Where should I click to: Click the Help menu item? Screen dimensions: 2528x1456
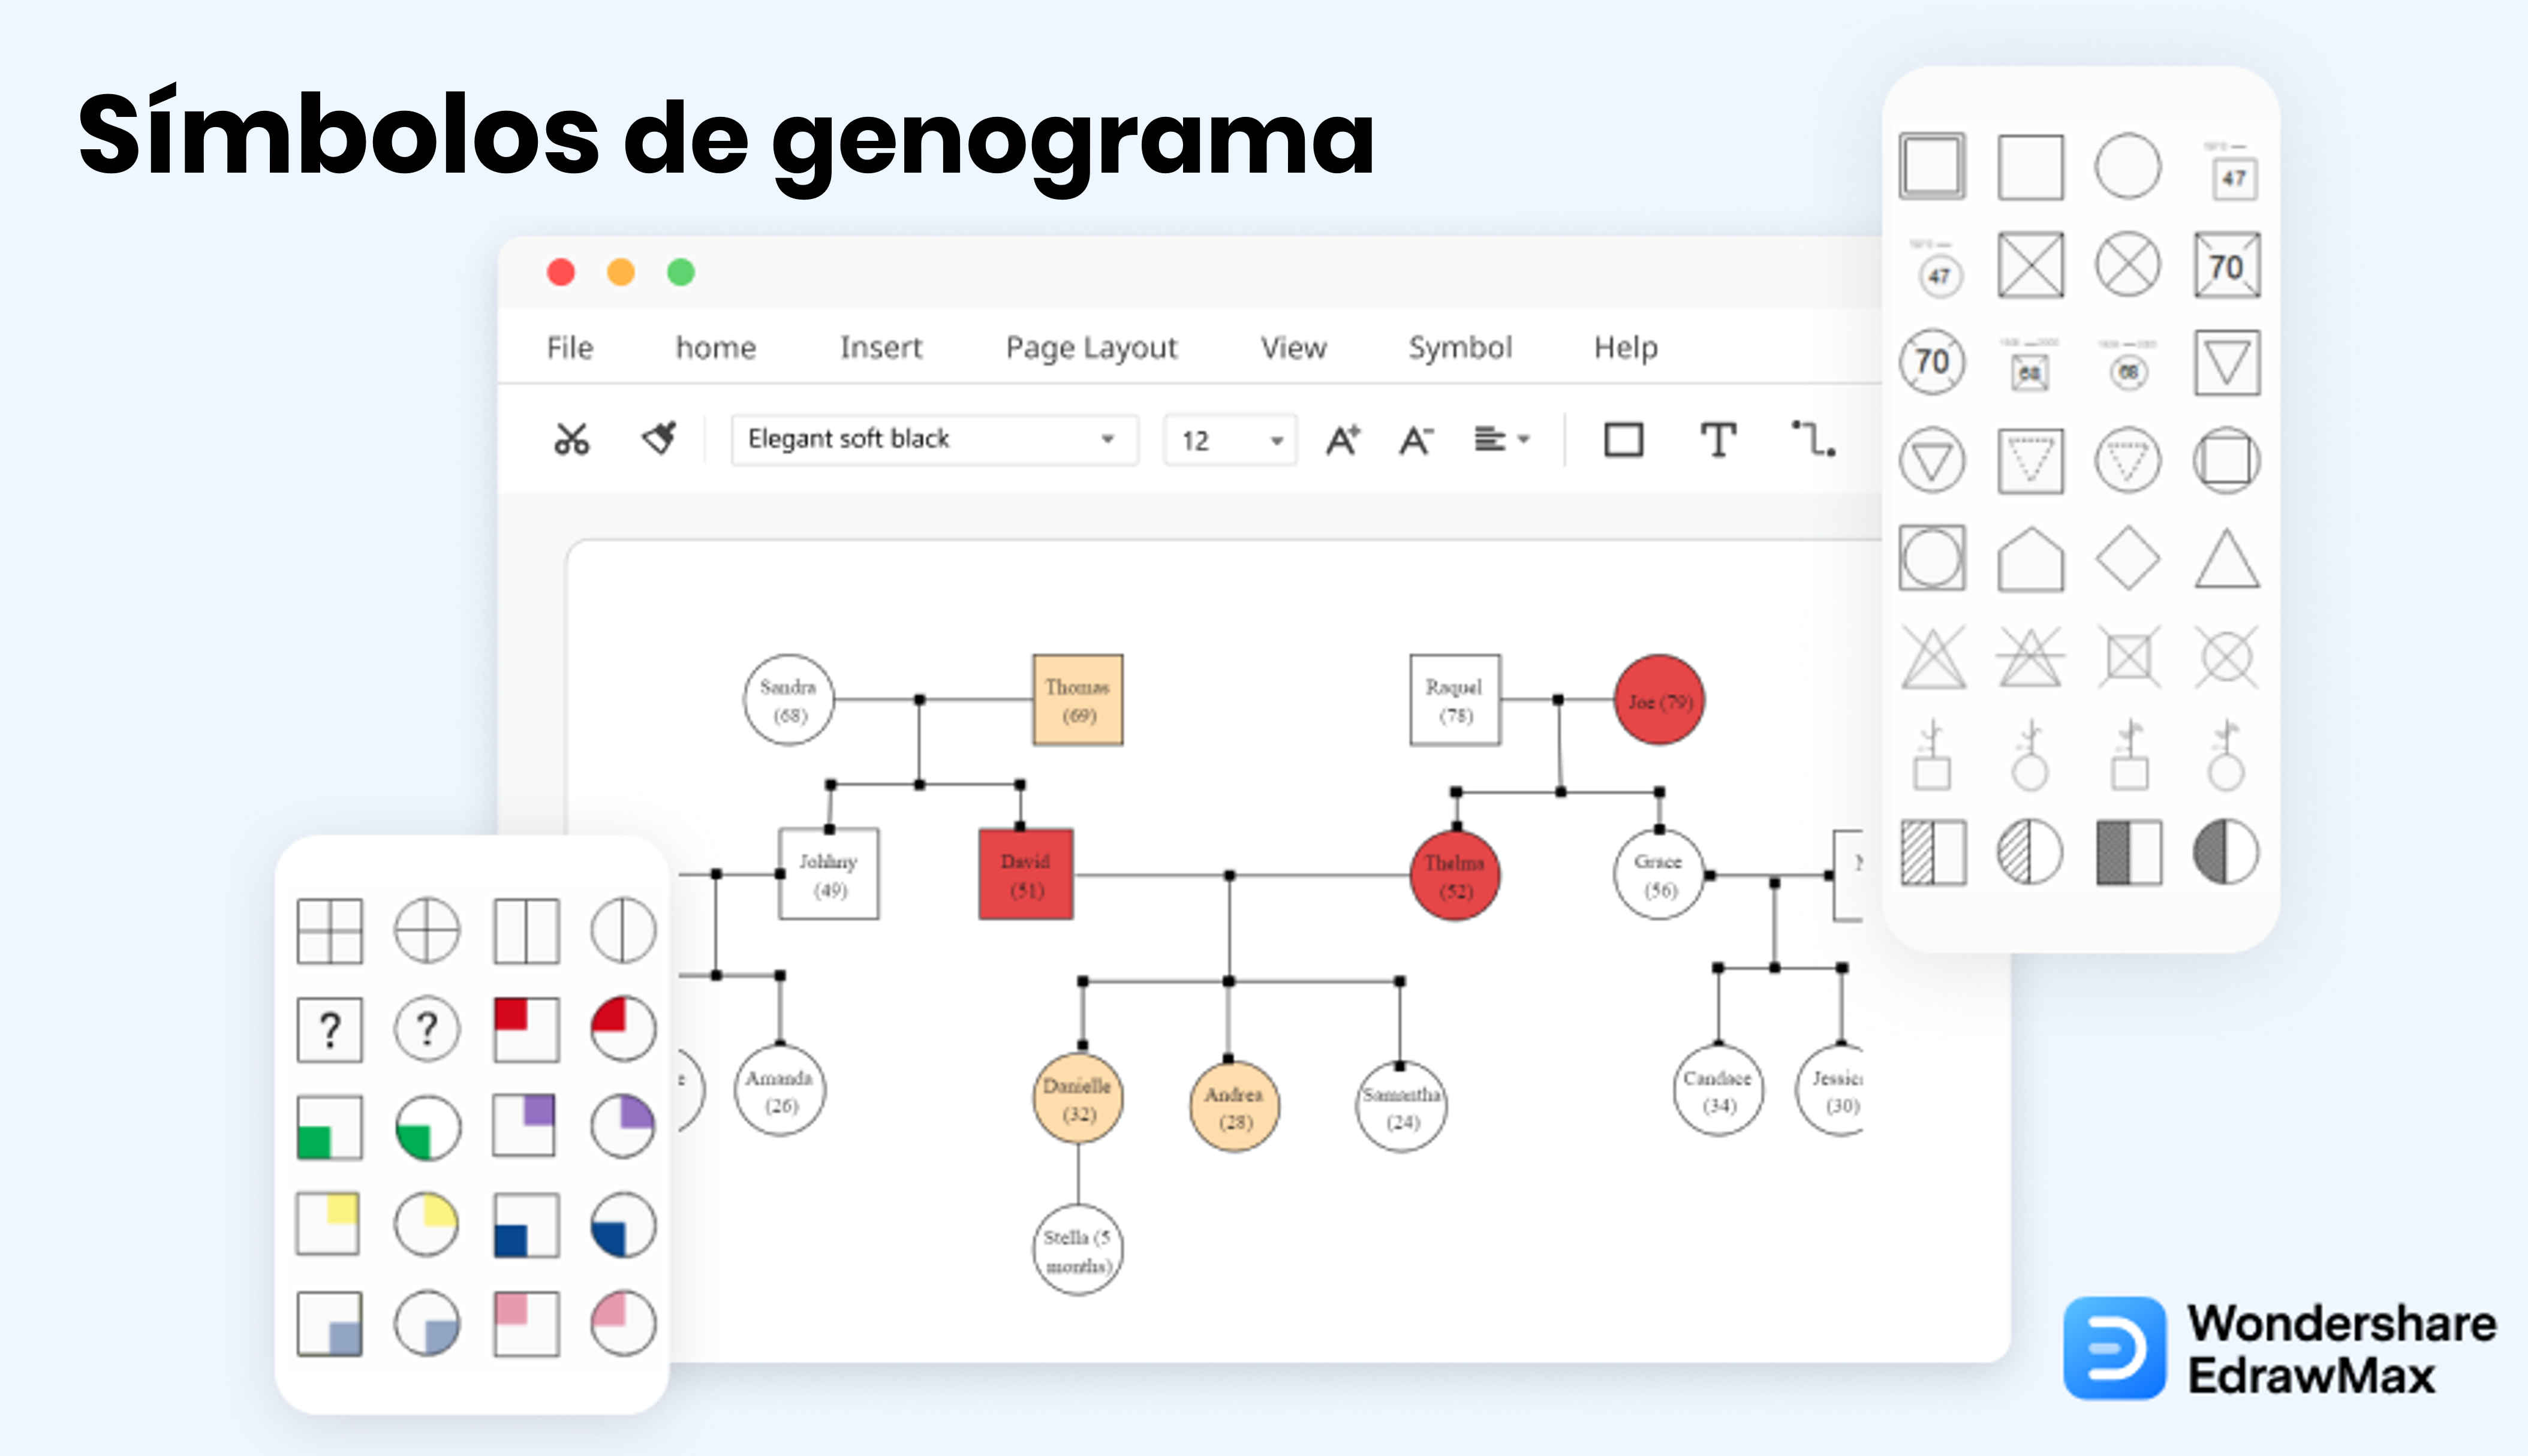(1625, 347)
